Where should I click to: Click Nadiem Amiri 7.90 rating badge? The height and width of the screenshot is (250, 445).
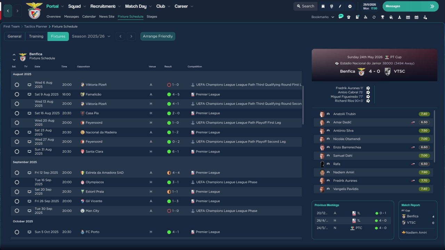pos(424,172)
